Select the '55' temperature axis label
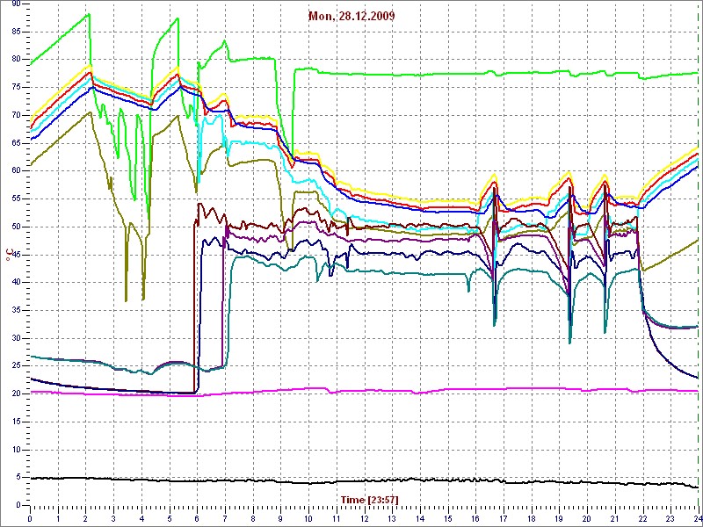This screenshot has width=703, height=527. 16,199
